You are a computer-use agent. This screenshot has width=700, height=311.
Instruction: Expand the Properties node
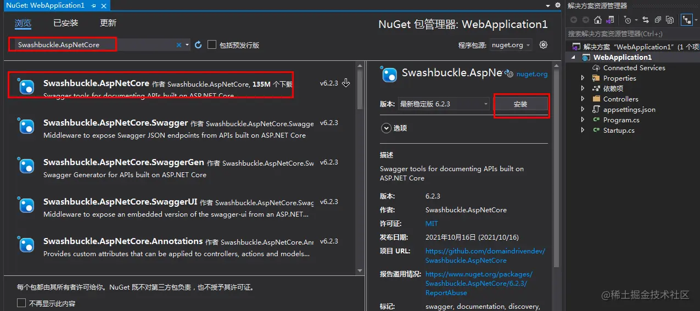(x=583, y=78)
